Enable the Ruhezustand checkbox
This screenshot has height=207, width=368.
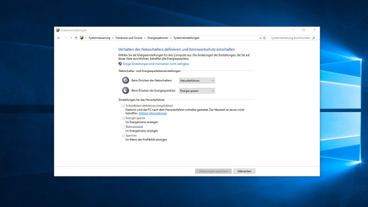tap(123, 127)
